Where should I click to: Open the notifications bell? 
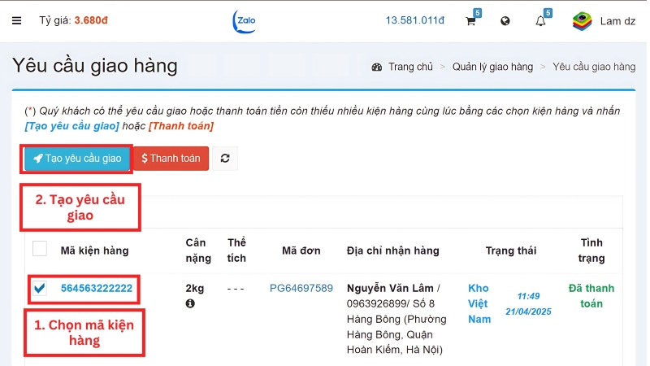[x=540, y=21]
